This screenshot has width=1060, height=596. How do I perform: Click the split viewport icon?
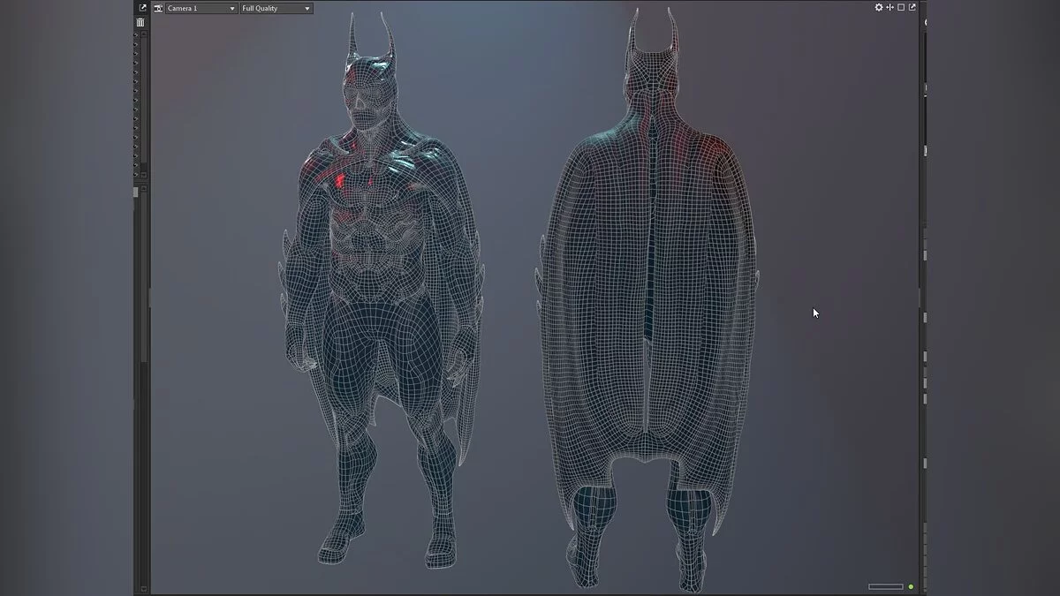[890, 8]
